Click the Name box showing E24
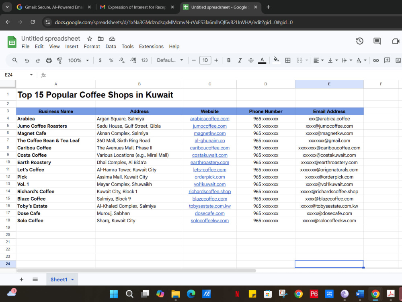The height and width of the screenshot is (302, 402). [18, 75]
